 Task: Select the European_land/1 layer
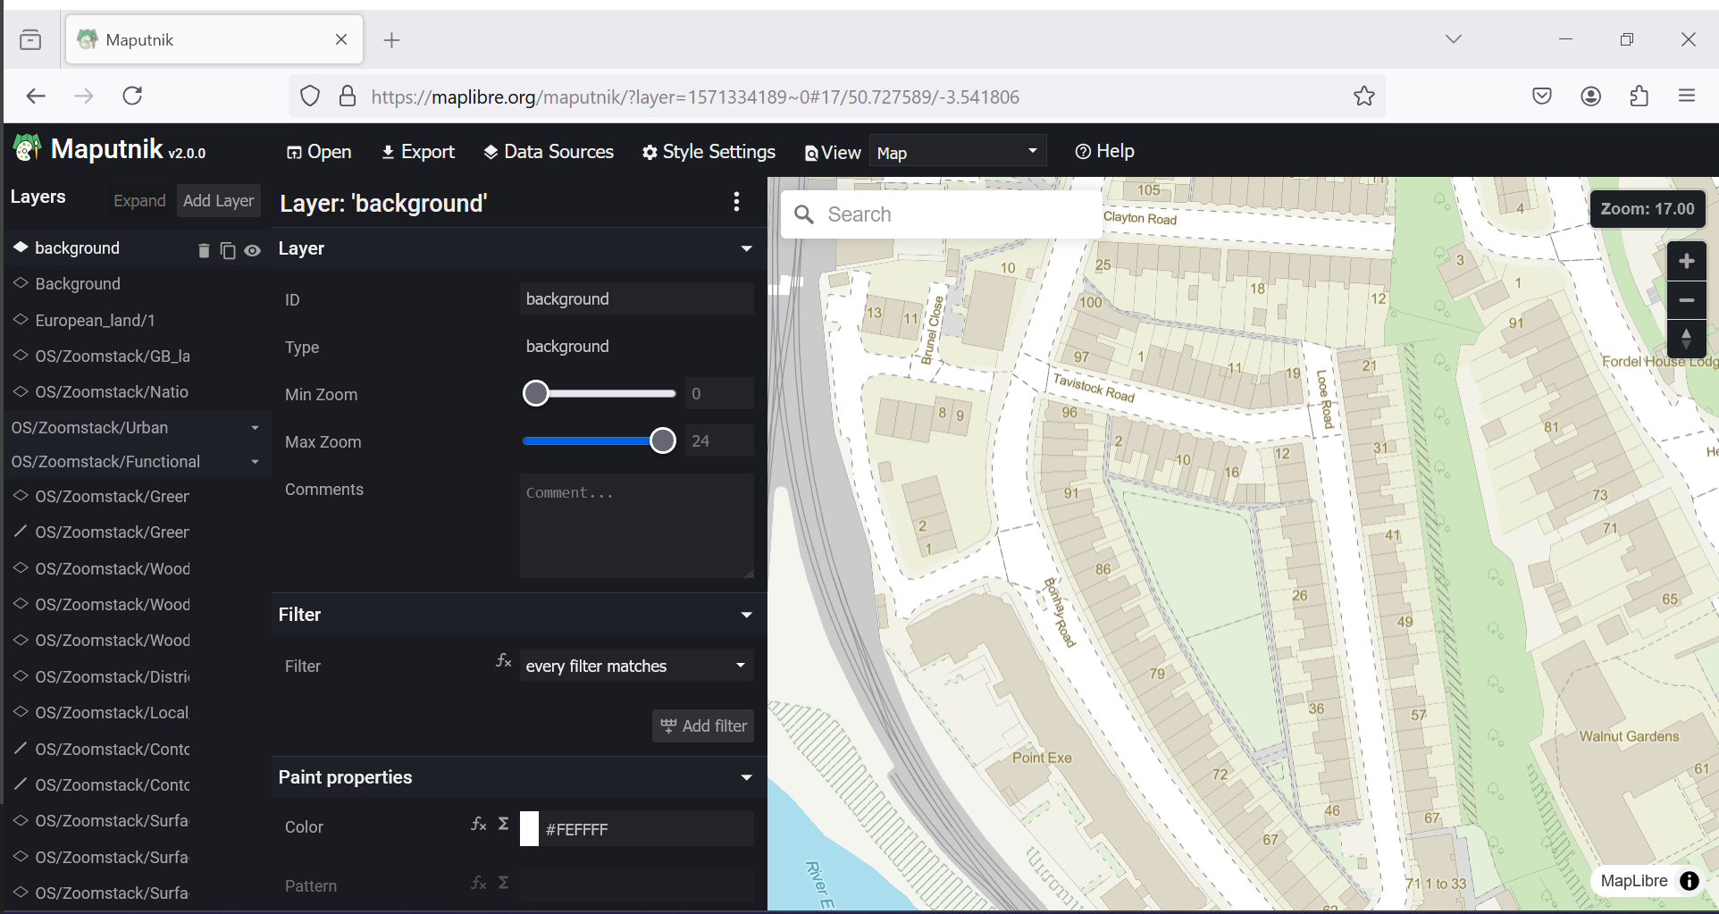[136, 320]
